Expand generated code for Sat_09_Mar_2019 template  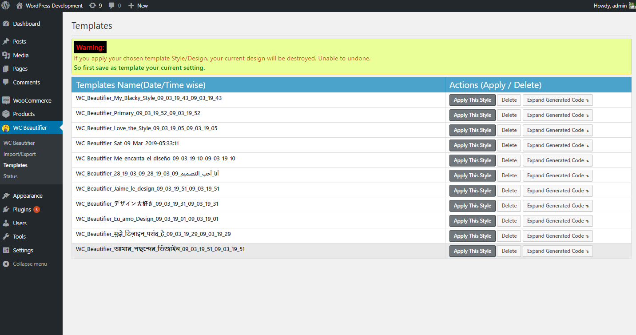pyautogui.click(x=558, y=145)
